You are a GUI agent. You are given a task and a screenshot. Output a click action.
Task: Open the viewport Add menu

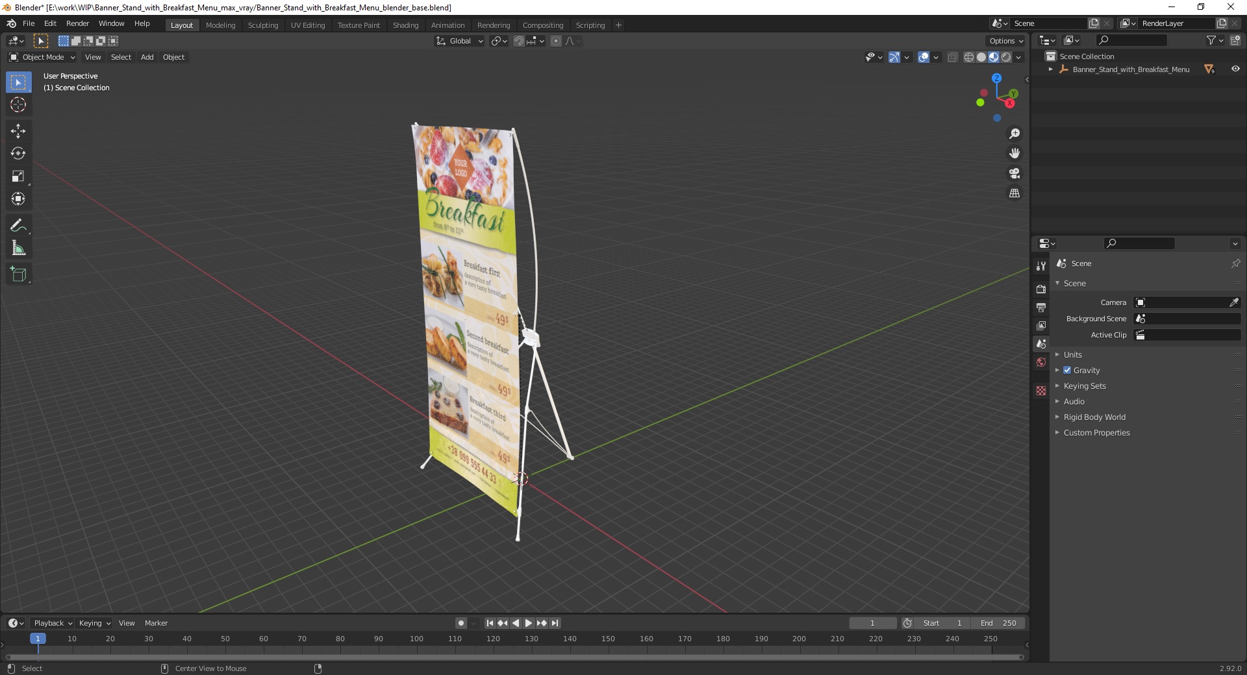147,57
